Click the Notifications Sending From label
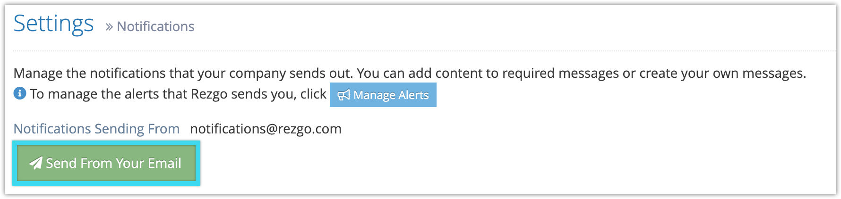The height and width of the screenshot is (199, 841). [x=96, y=128]
